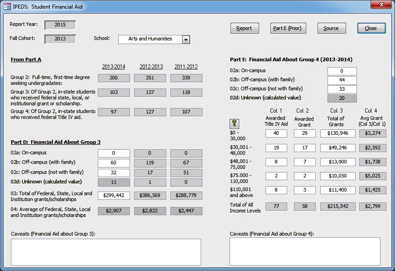Edit Part E Off-campus not with family value 33
395x271 pixels.
coord(342,89)
